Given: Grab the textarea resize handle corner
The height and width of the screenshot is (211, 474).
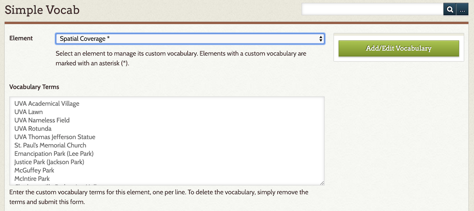Looking at the screenshot, I should pyautogui.click(x=322, y=183).
